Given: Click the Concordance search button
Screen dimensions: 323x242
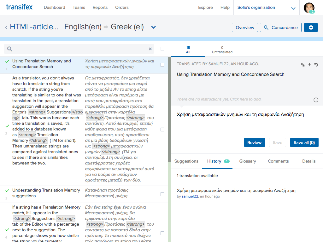Looking at the screenshot, I should (x=280, y=27).
